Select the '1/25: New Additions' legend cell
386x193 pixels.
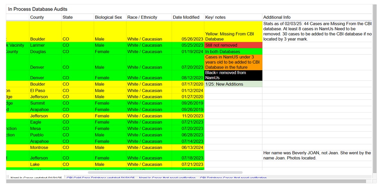click(x=233, y=84)
